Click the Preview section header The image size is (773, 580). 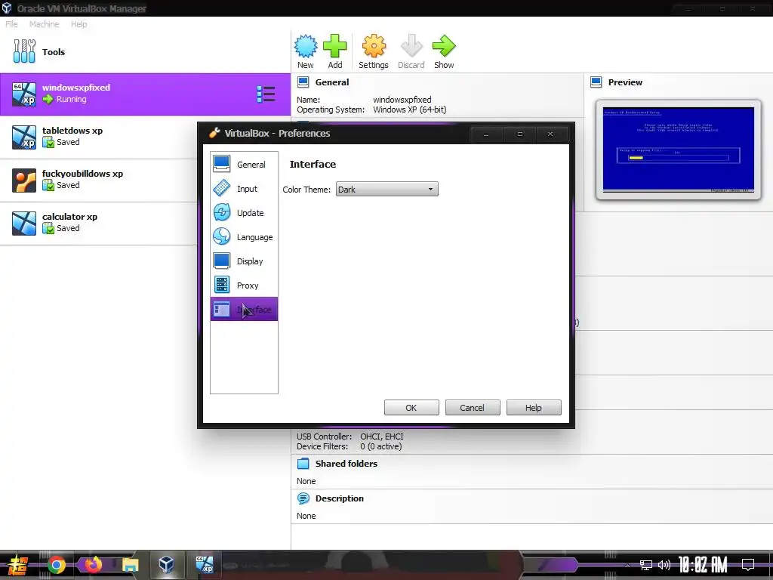click(625, 82)
